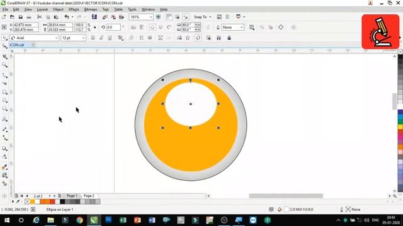Toggle full-screen preview icon next to zoom

point(158,17)
